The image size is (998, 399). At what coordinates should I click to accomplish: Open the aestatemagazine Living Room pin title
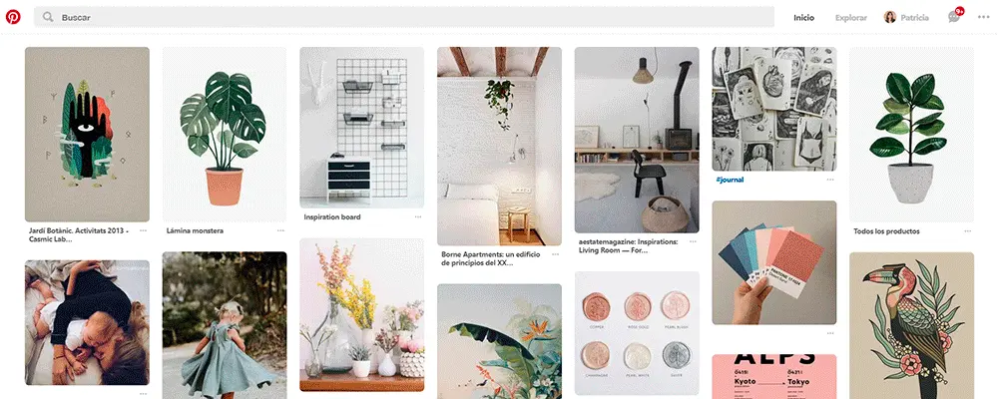(x=628, y=246)
